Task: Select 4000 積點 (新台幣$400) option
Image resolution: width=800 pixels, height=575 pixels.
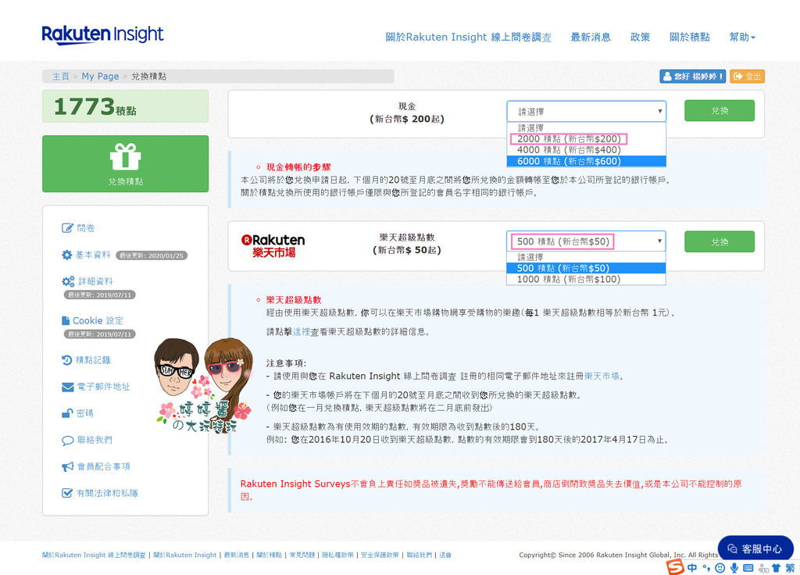Action: [586, 150]
